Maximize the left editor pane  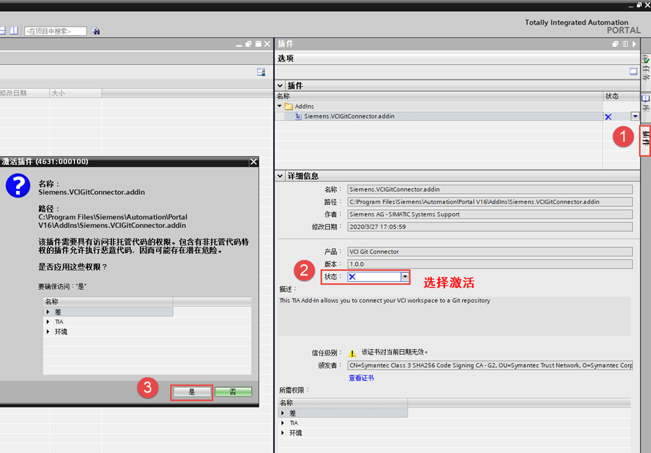click(258, 44)
